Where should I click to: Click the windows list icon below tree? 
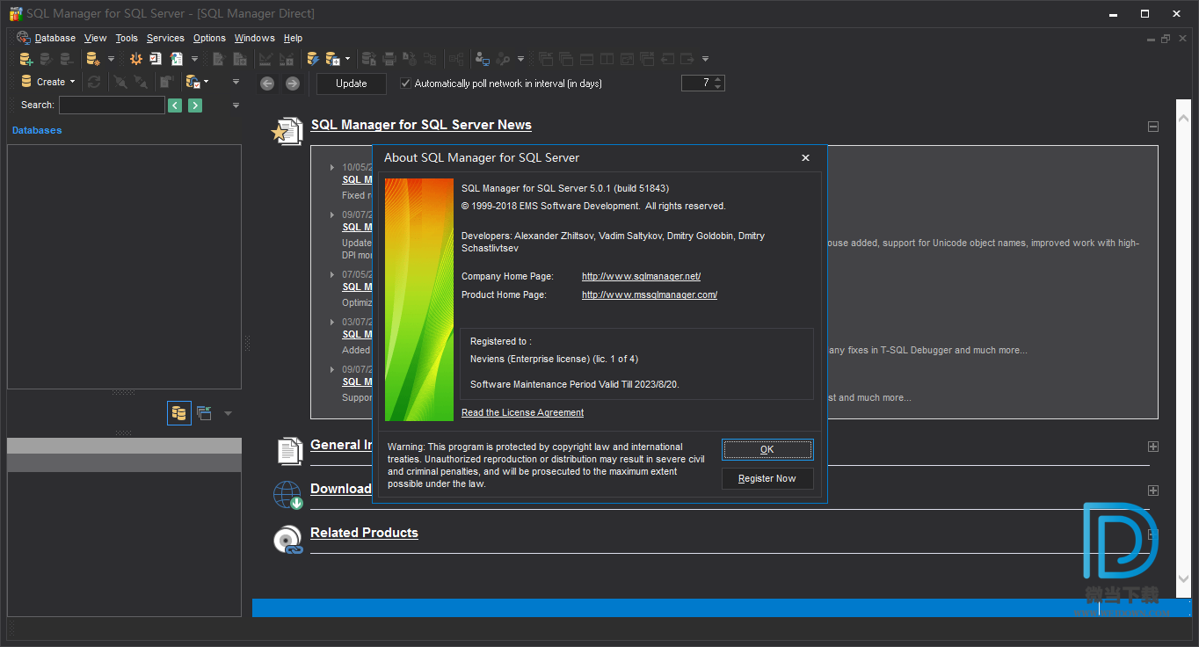click(x=204, y=413)
